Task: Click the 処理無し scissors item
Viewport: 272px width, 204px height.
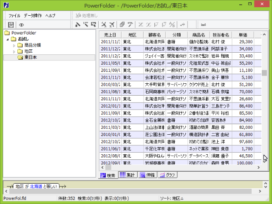Action: pyautogui.click(x=86, y=16)
